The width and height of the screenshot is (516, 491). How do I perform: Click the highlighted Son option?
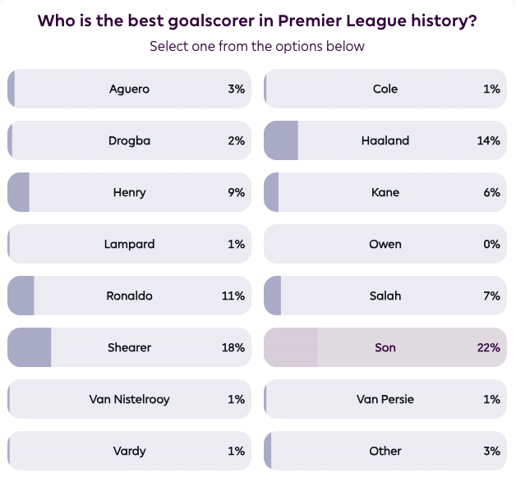click(385, 347)
